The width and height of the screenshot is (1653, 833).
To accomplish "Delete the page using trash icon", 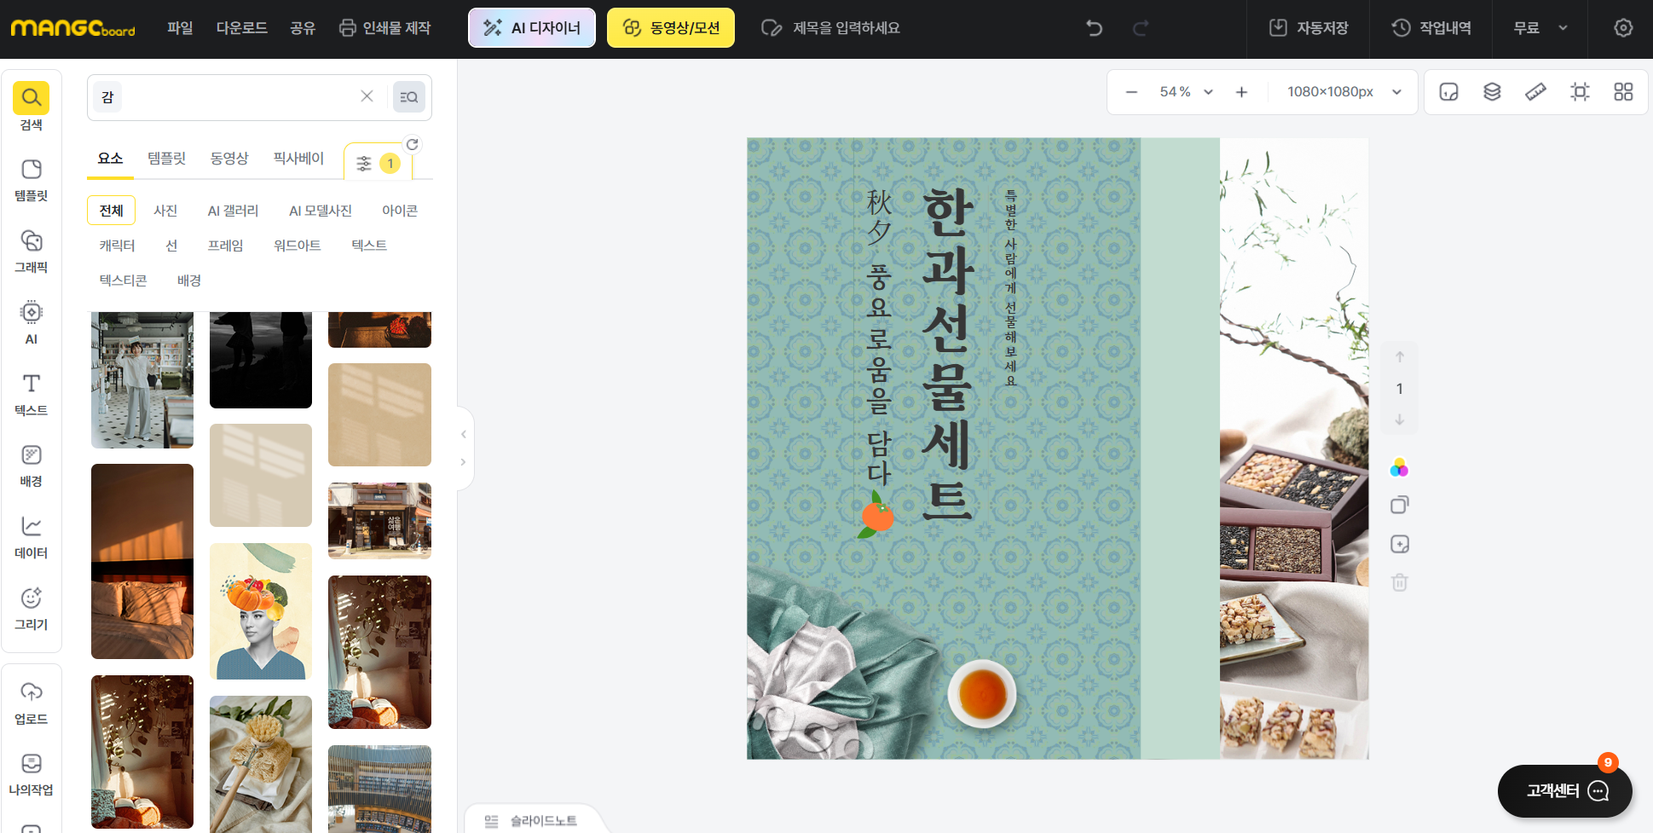I will click(x=1399, y=582).
